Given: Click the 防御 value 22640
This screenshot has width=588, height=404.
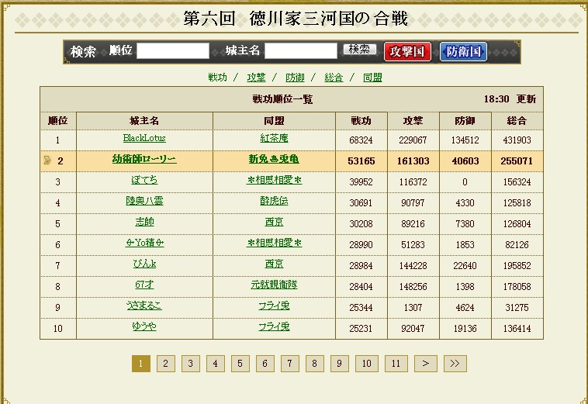Looking at the screenshot, I should (465, 266).
